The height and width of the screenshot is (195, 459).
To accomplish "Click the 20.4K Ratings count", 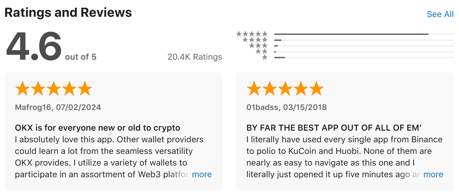I will (195, 57).
